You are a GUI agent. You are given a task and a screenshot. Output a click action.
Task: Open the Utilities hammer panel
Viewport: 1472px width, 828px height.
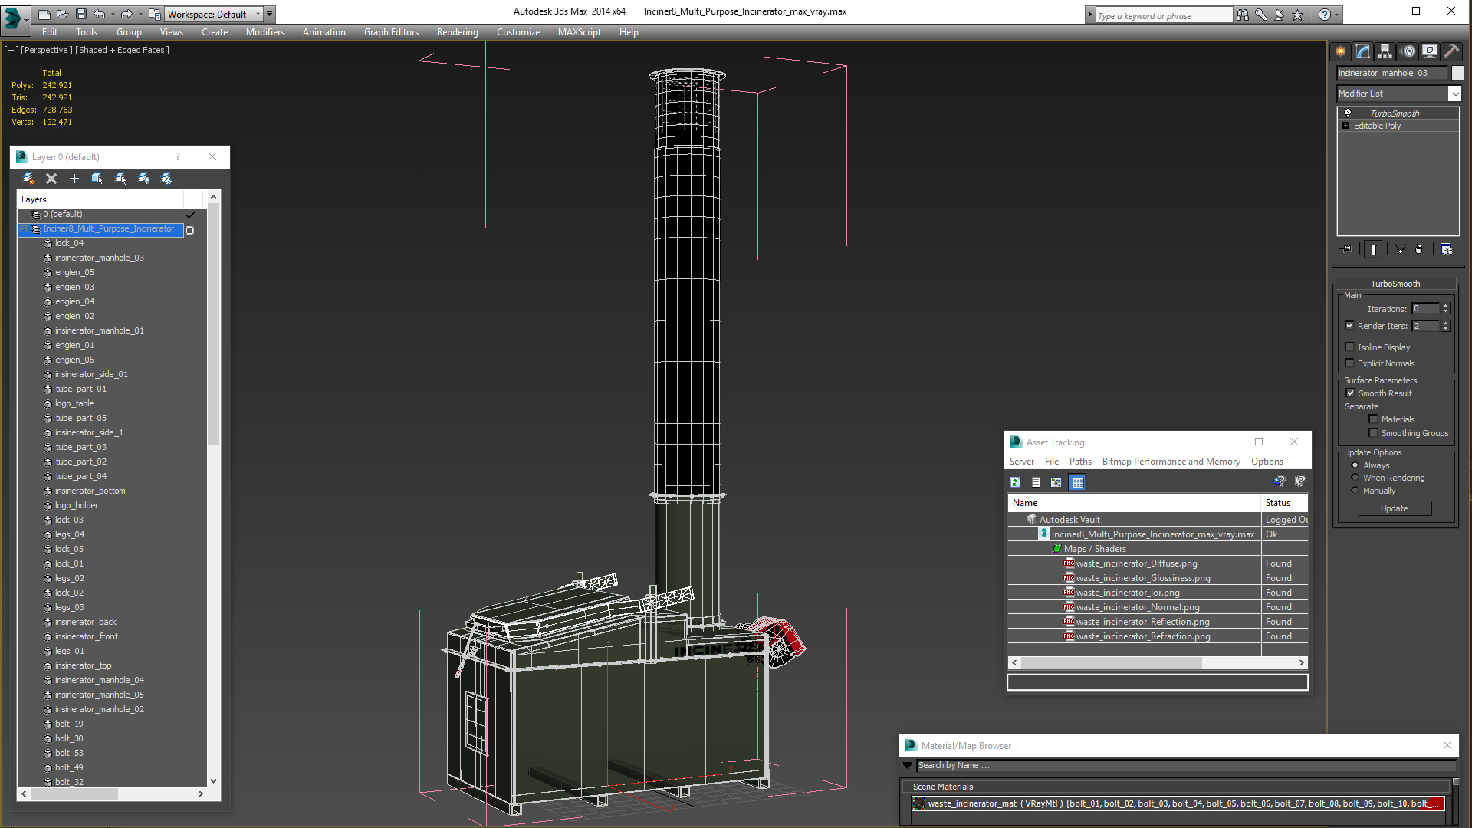1451,51
